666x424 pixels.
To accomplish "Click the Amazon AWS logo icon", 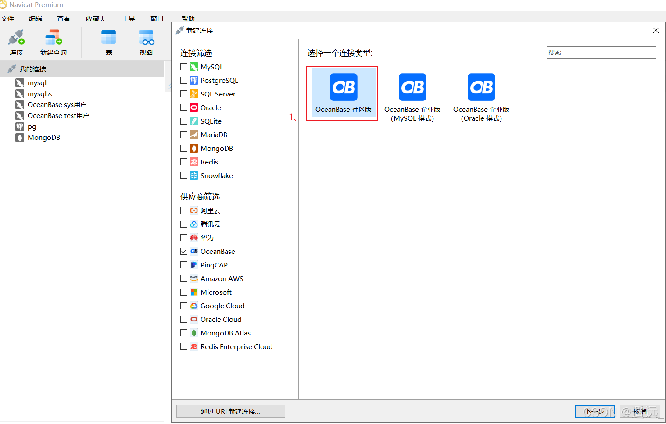I will [x=194, y=278].
